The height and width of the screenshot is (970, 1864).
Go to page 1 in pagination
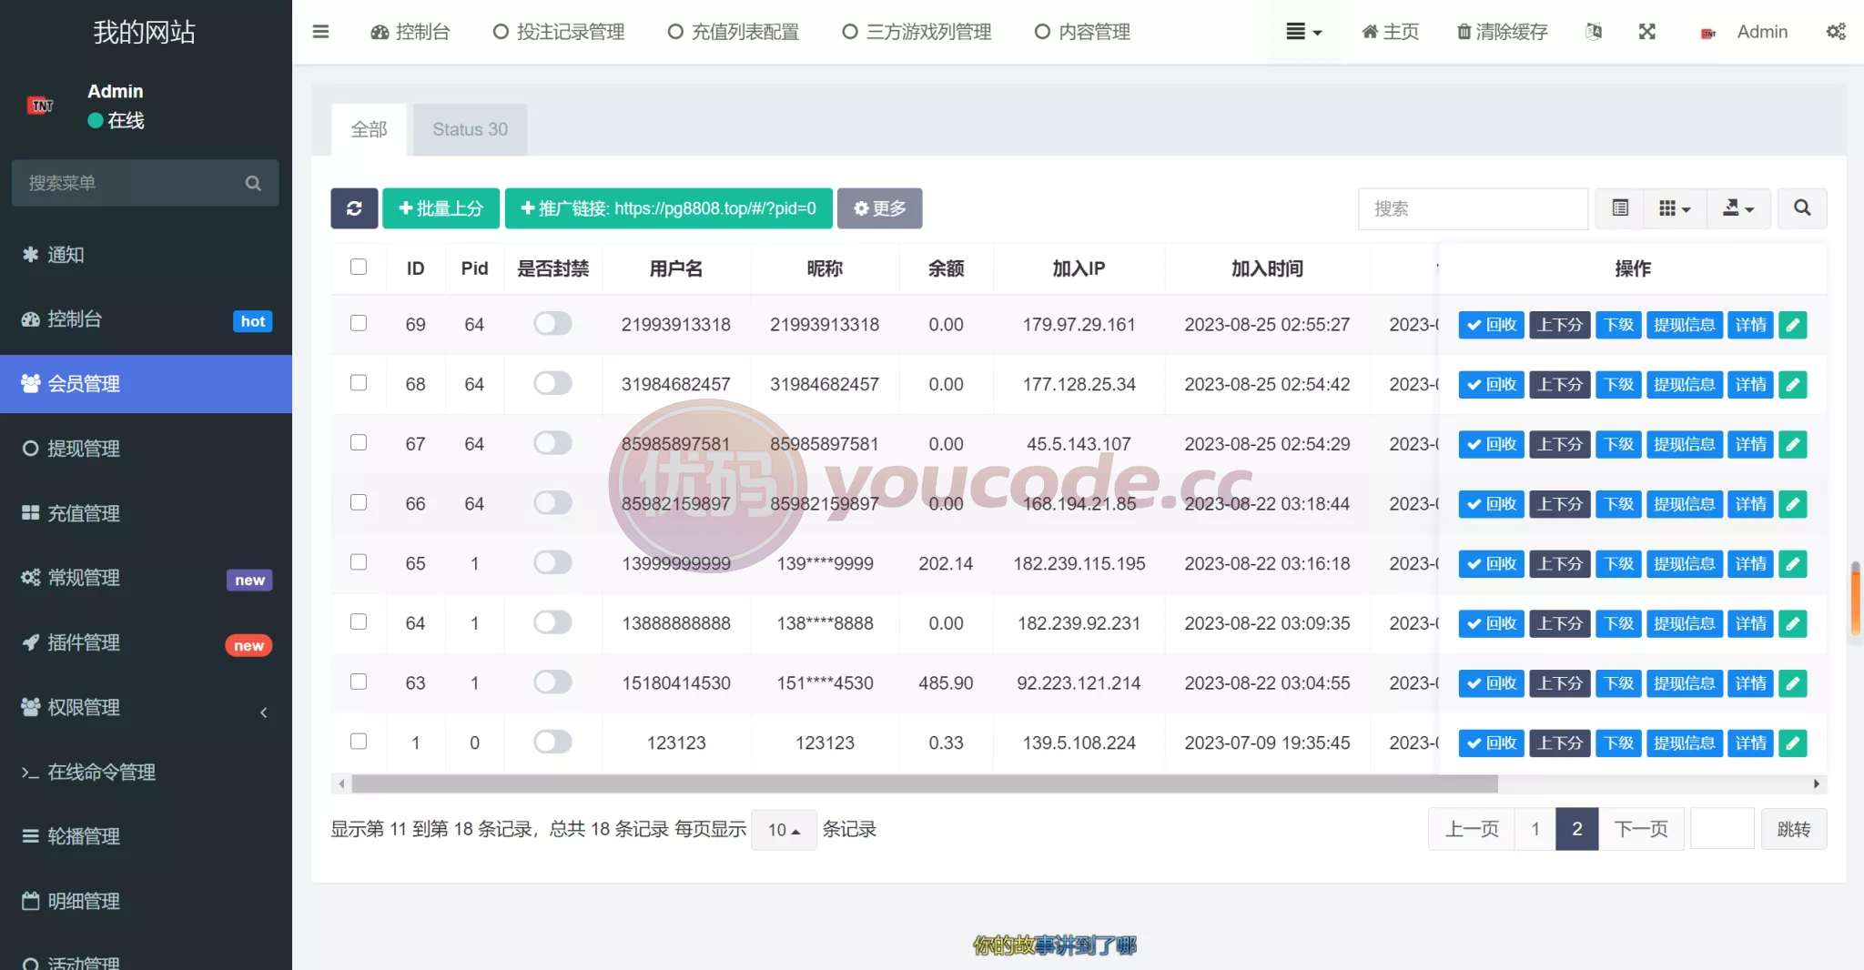(1535, 829)
